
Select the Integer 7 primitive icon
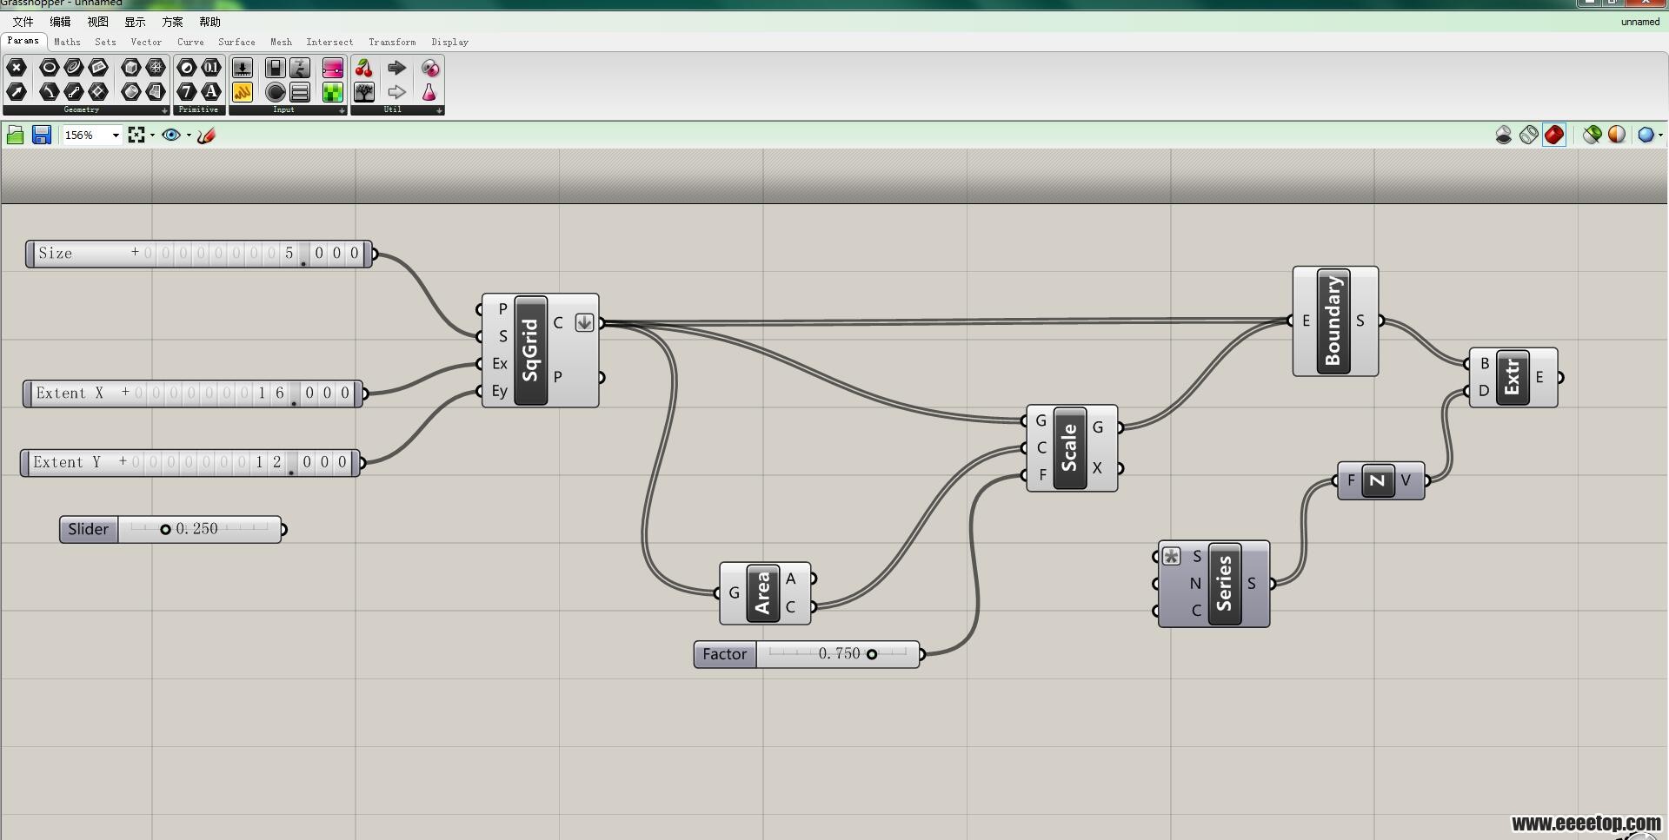pyautogui.click(x=187, y=91)
